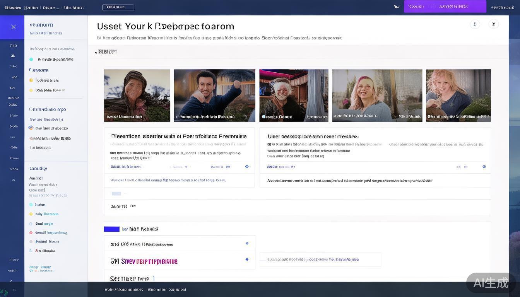Click the rightmost circular icon in the page header
Screen dimensions: 520x297
click(x=493, y=24)
